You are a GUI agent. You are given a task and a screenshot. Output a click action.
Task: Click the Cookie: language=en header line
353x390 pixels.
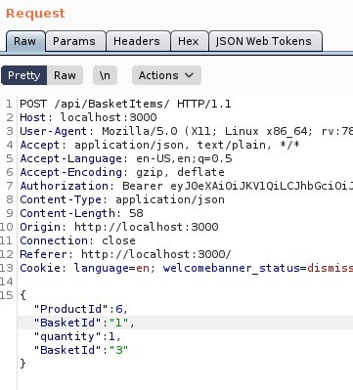(x=187, y=268)
